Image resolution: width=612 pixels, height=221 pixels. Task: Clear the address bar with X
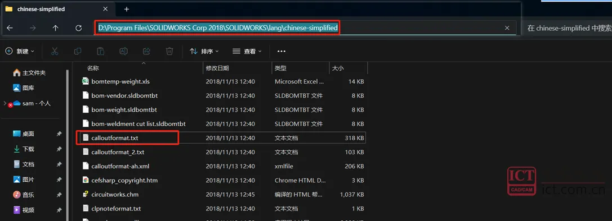coord(507,28)
